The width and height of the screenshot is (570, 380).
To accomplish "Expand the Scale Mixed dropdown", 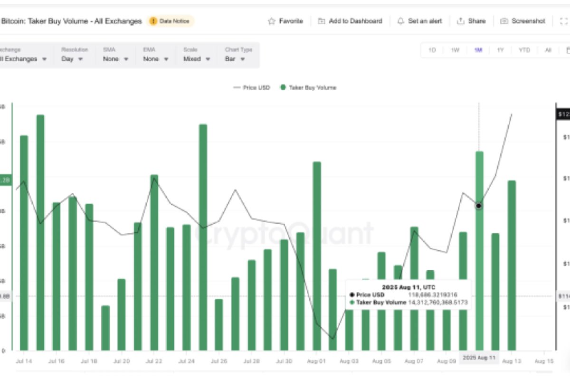I will coord(196,59).
